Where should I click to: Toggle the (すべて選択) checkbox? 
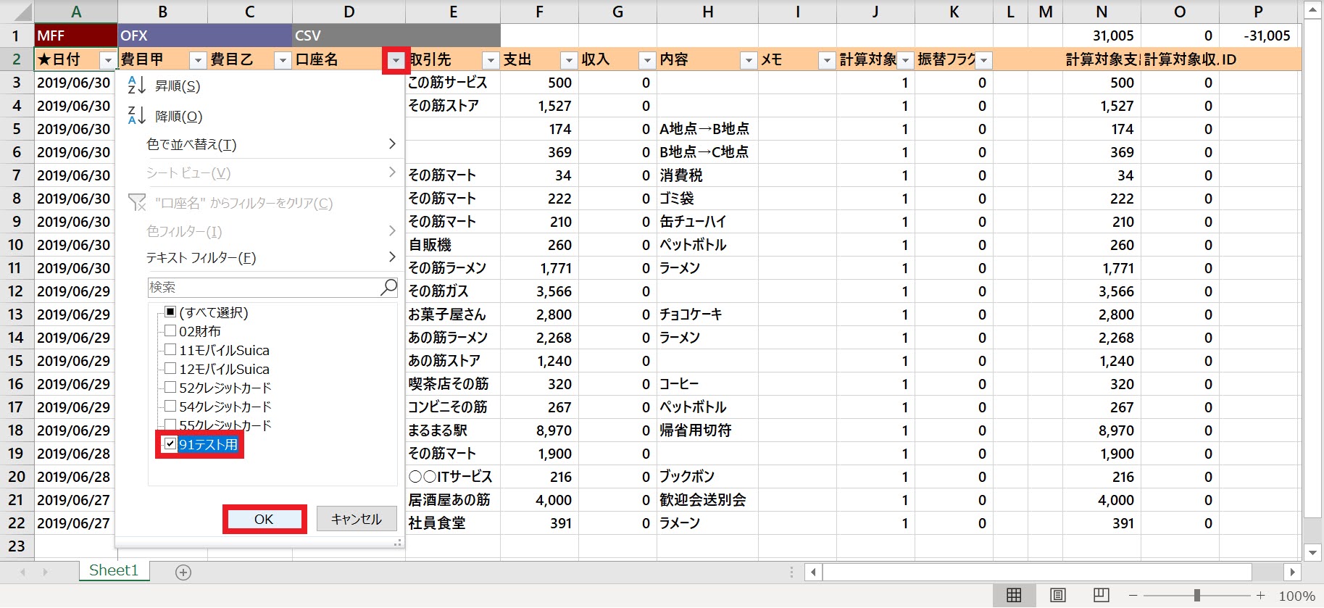click(x=170, y=312)
